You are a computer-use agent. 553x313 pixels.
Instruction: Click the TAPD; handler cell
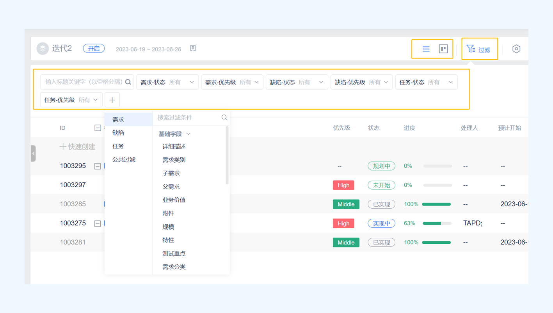pos(473,223)
